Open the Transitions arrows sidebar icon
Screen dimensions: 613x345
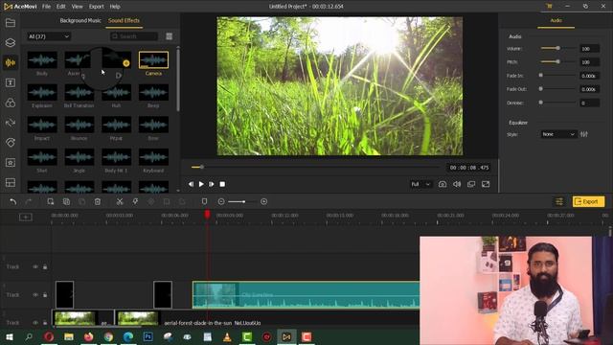click(11, 123)
